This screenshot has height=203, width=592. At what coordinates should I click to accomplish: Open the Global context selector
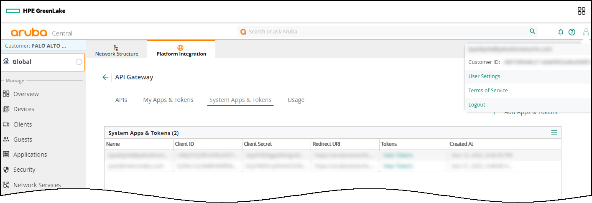(x=43, y=62)
